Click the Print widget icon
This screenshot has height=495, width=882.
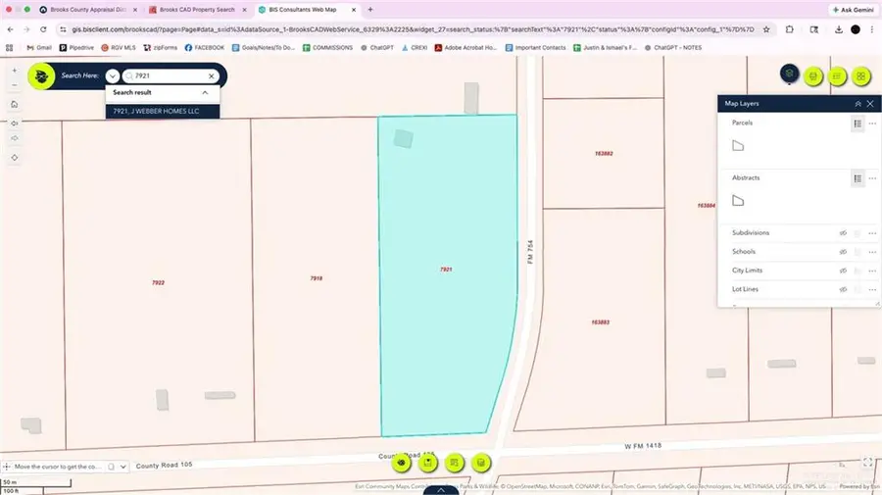click(812, 75)
